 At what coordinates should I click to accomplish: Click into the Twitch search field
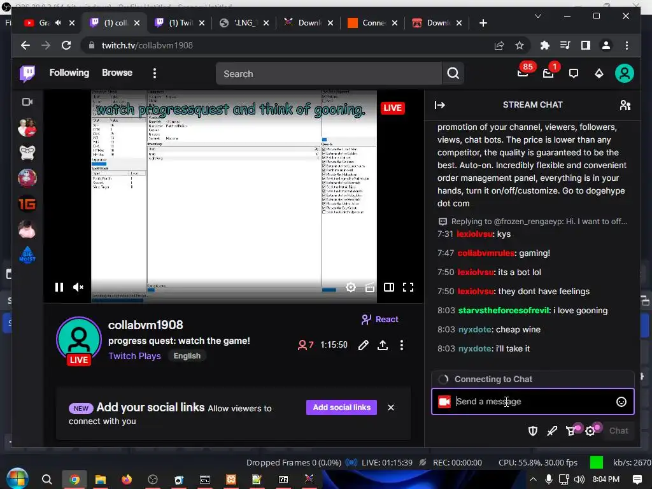tap(329, 74)
